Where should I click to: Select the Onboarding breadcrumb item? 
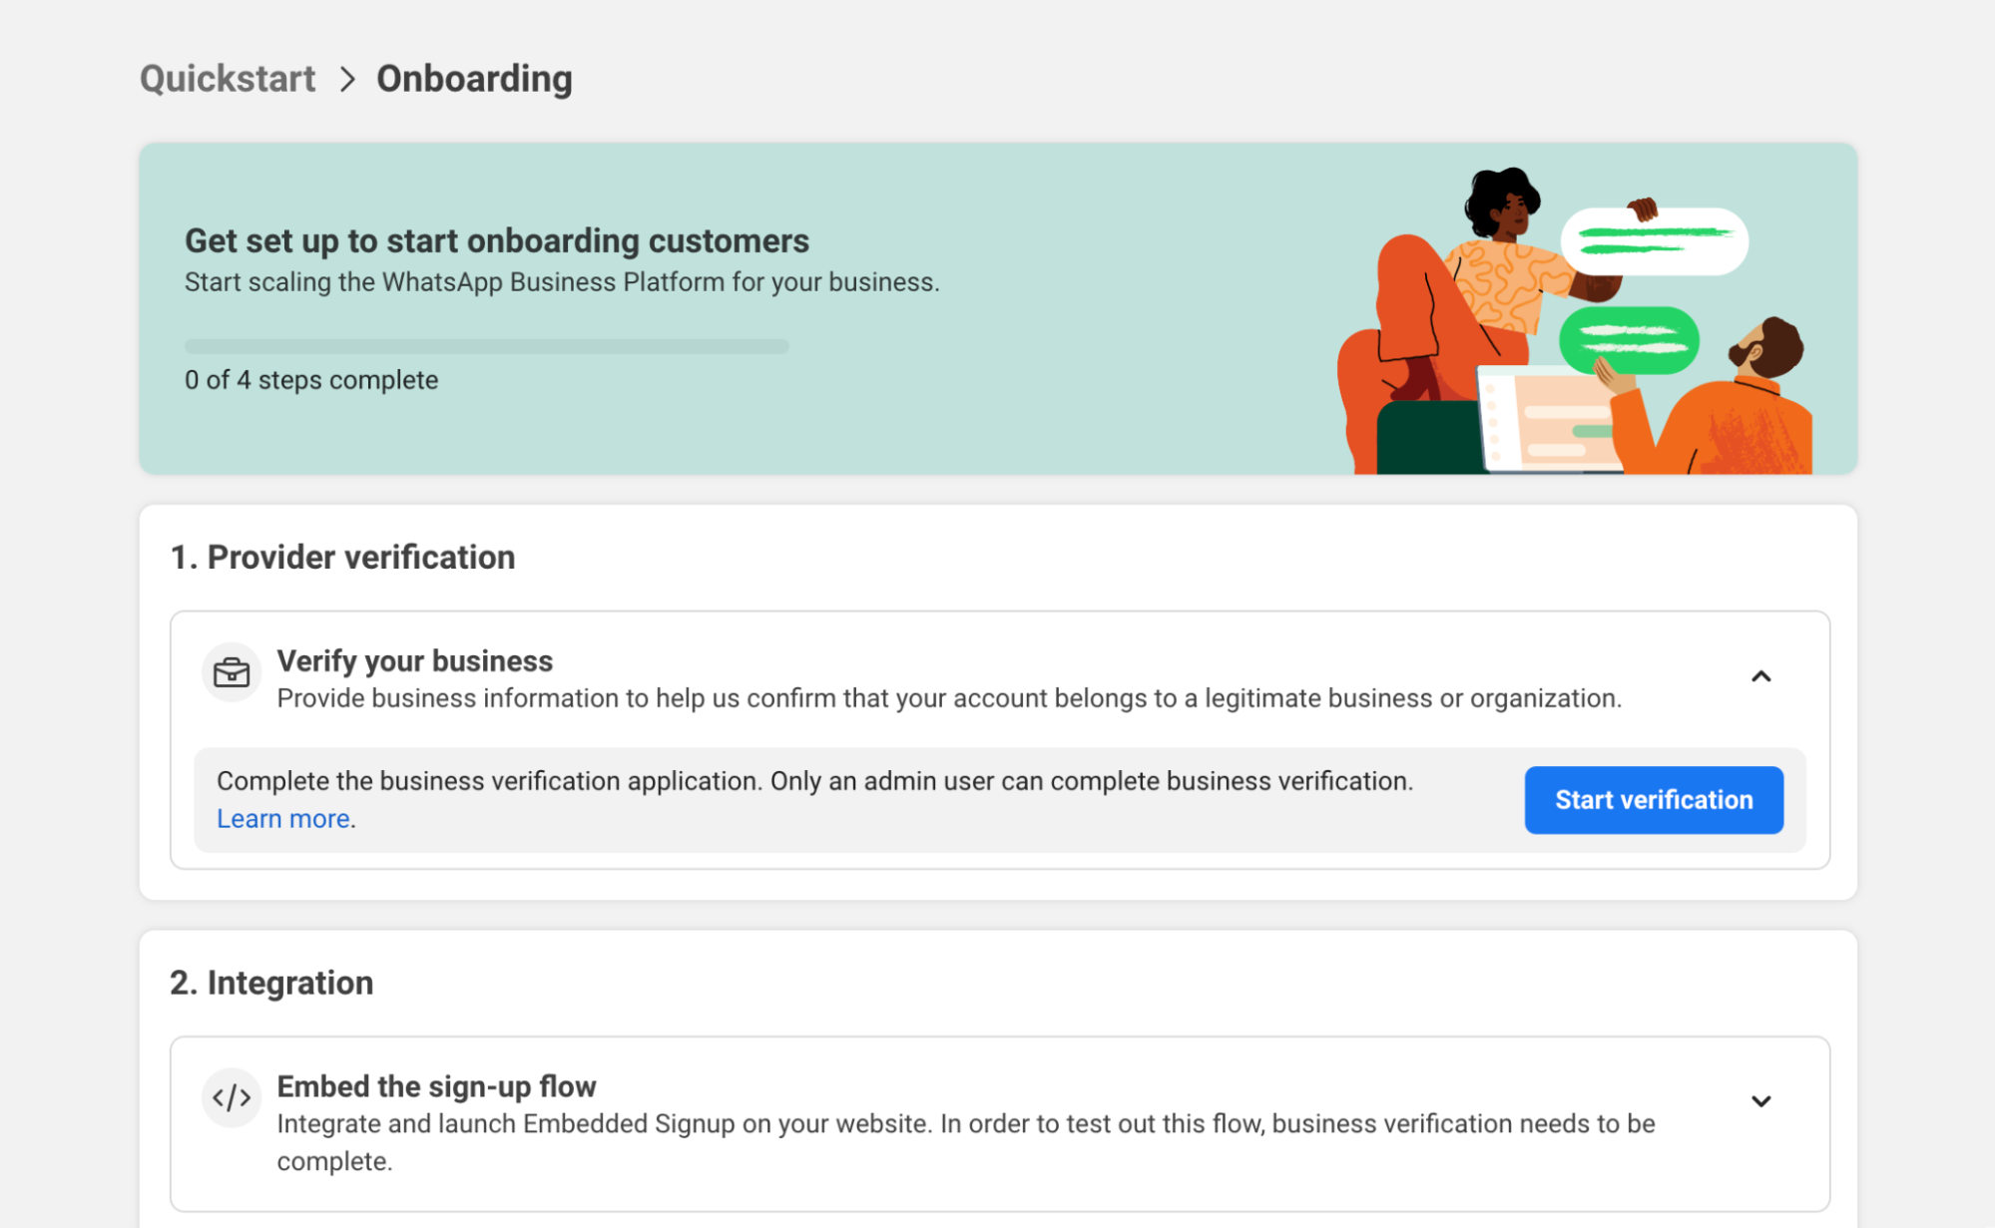(x=474, y=79)
